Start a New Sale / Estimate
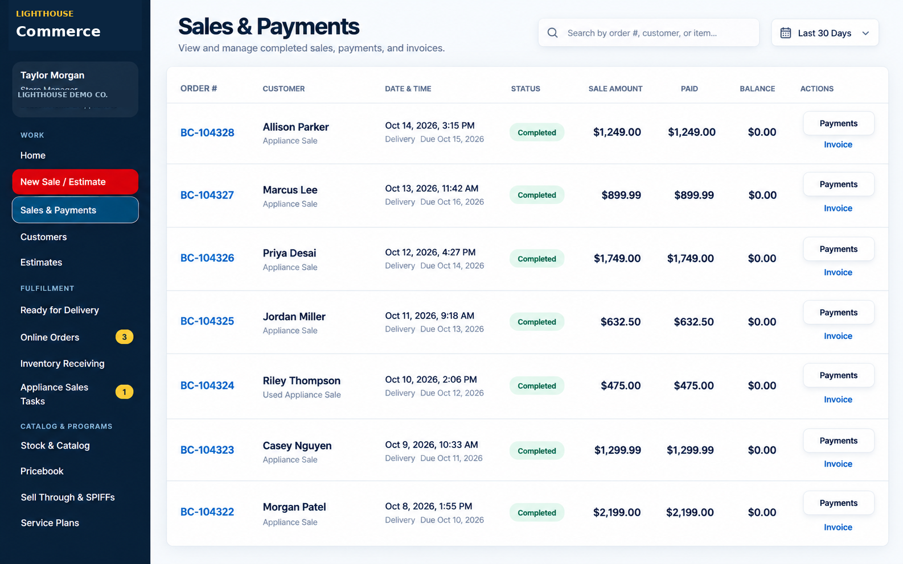Viewport: 903px width, 564px height. click(75, 182)
